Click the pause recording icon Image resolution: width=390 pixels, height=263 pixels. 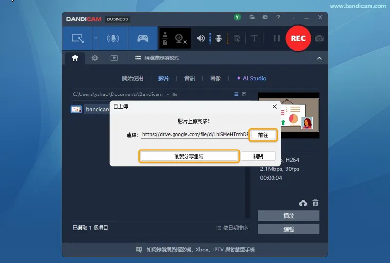point(277,38)
